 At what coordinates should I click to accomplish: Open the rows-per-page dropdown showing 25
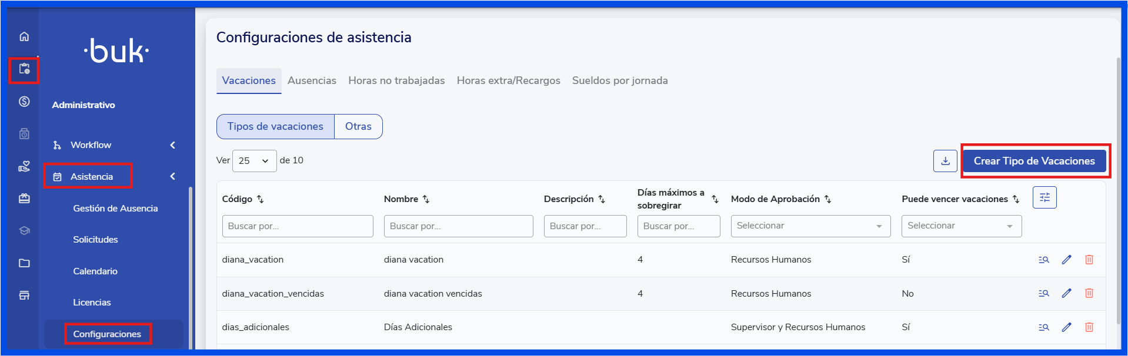point(254,161)
